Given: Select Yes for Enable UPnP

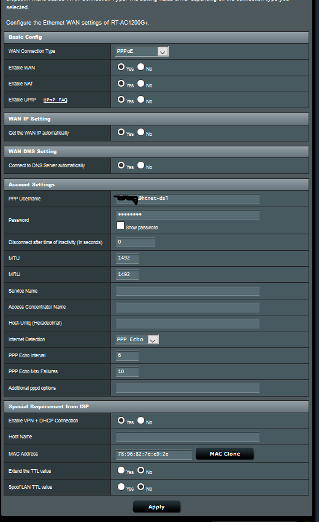Looking at the screenshot, I should coord(121,99).
